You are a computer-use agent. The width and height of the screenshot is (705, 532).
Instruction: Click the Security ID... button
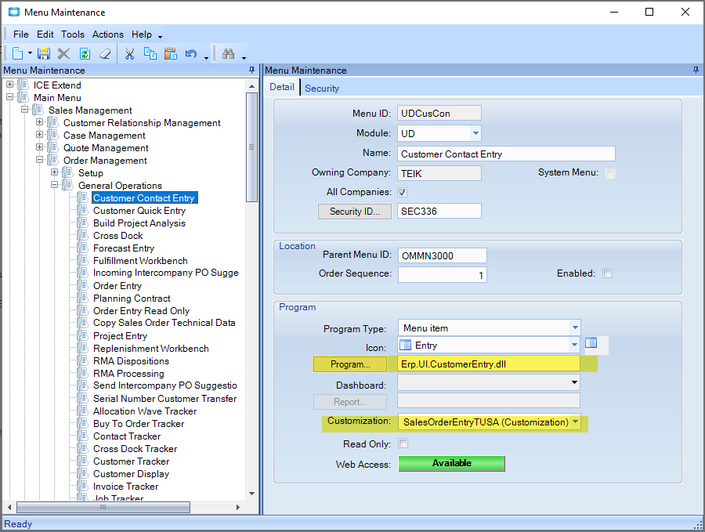(355, 212)
